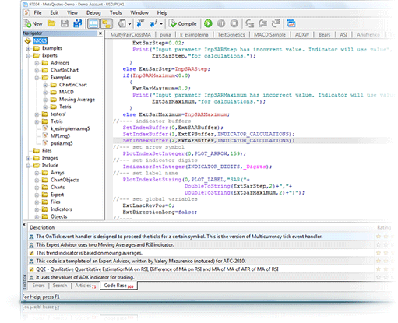This screenshot has height=323, width=398.
Task: Open the Search tab in Toolbox
Action: [60, 286]
